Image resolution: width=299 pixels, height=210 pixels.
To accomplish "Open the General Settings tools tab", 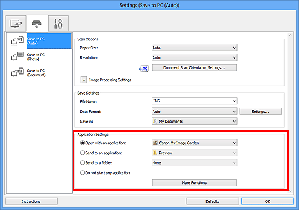I will (x=58, y=24).
